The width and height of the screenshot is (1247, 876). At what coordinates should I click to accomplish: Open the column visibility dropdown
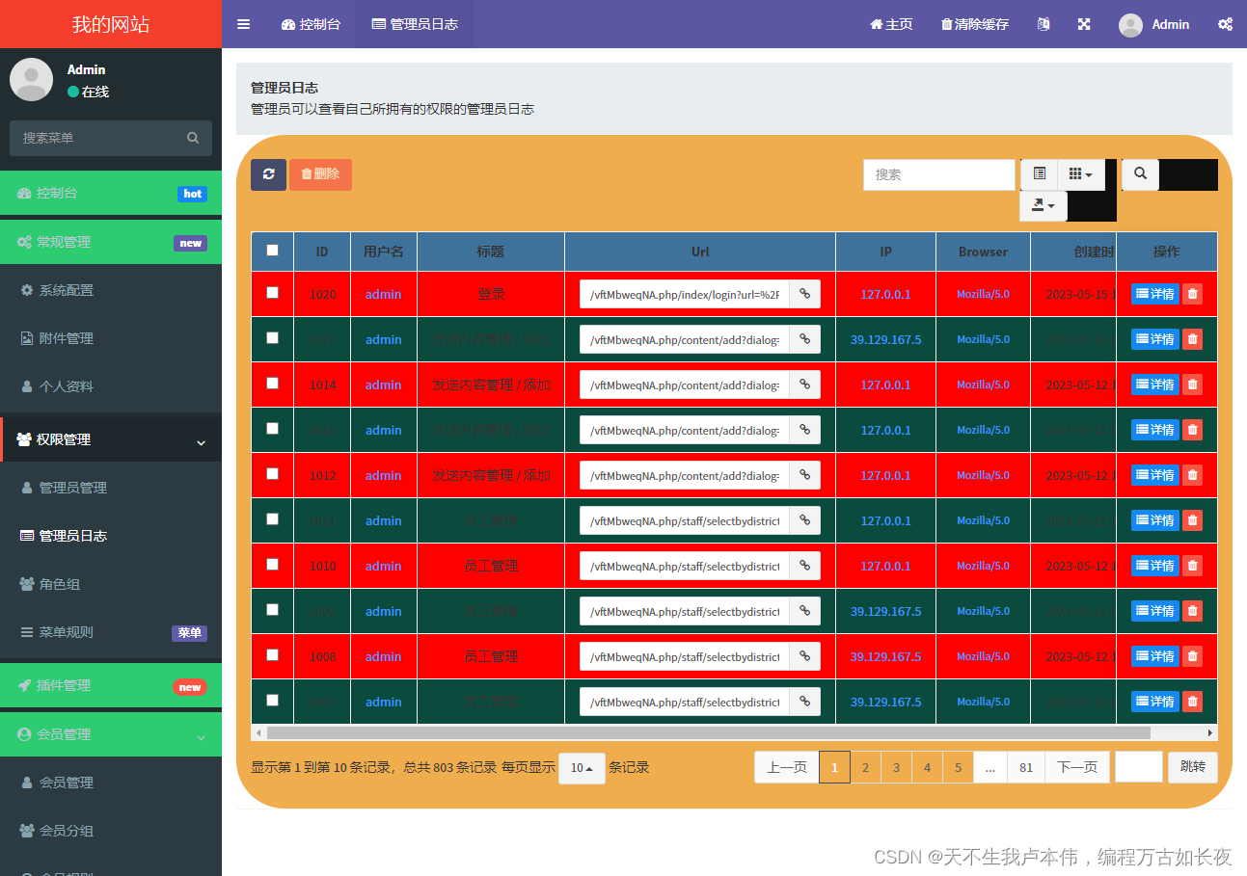[1080, 174]
